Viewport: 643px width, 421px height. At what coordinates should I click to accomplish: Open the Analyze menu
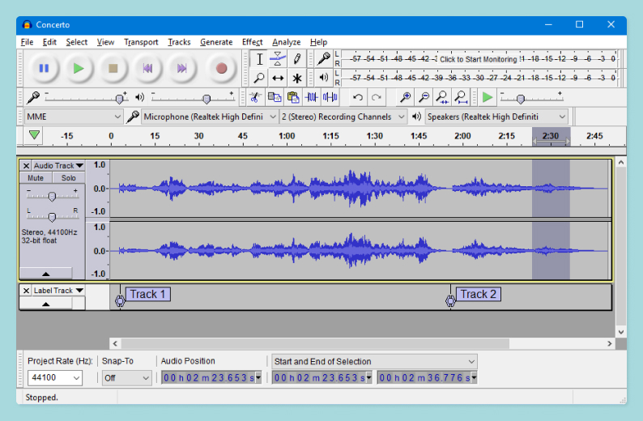[x=286, y=42]
